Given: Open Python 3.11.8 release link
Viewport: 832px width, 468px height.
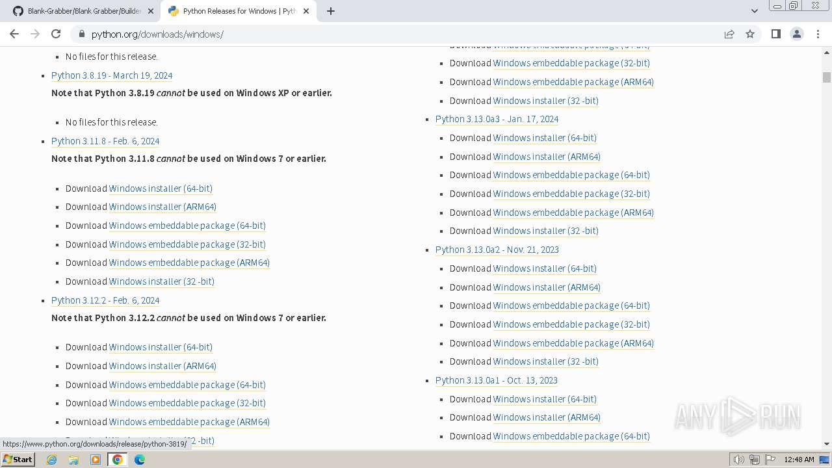Looking at the screenshot, I should point(105,141).
